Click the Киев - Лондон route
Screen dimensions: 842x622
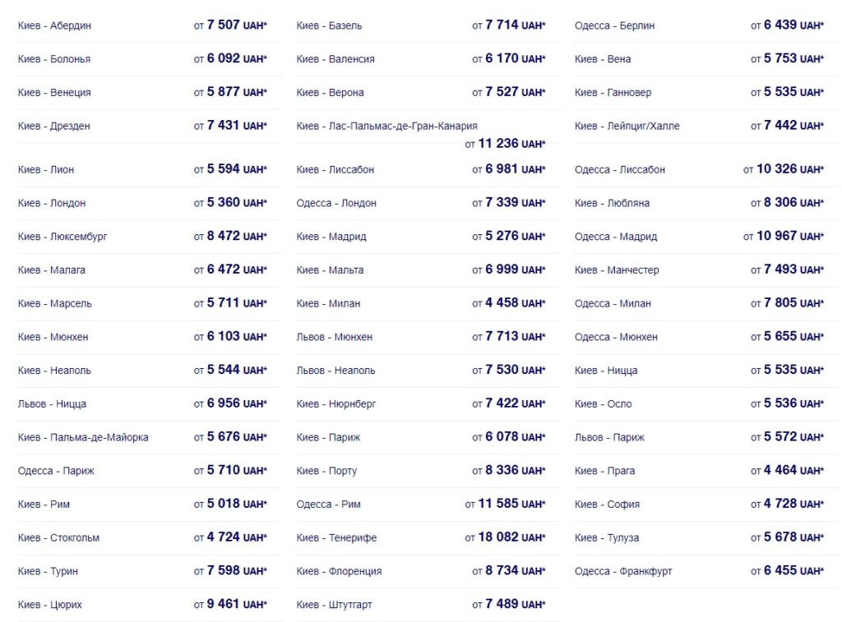coord(52,203)
